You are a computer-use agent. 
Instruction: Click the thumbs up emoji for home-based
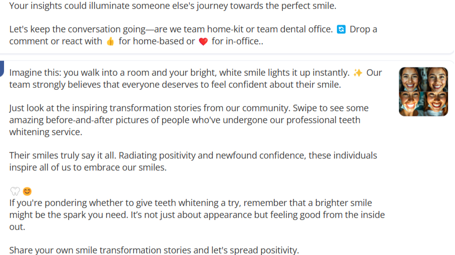point(110,42)
